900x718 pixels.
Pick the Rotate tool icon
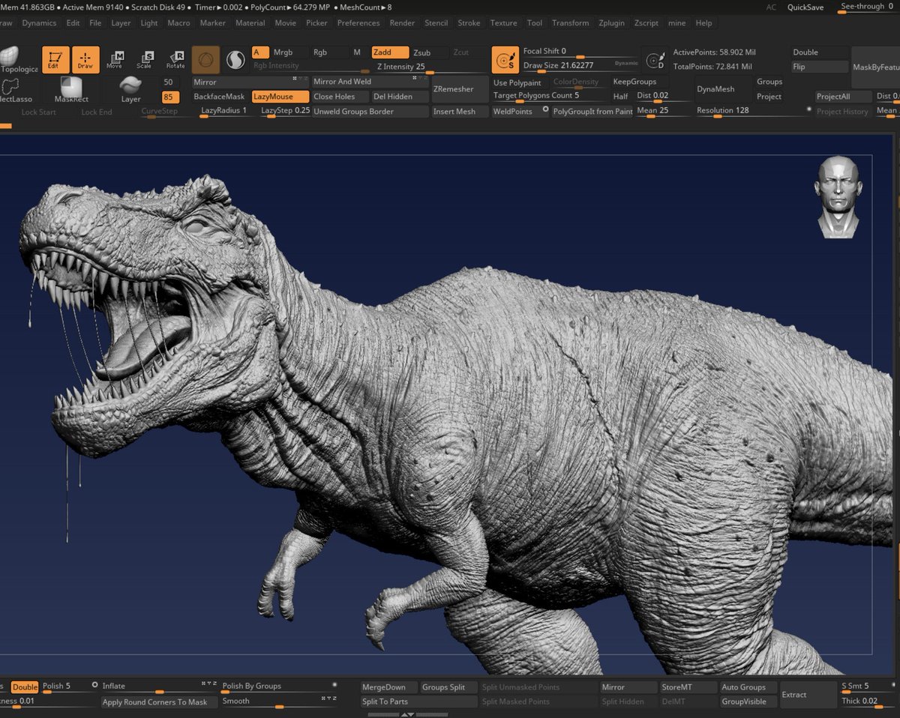(175, 60)
